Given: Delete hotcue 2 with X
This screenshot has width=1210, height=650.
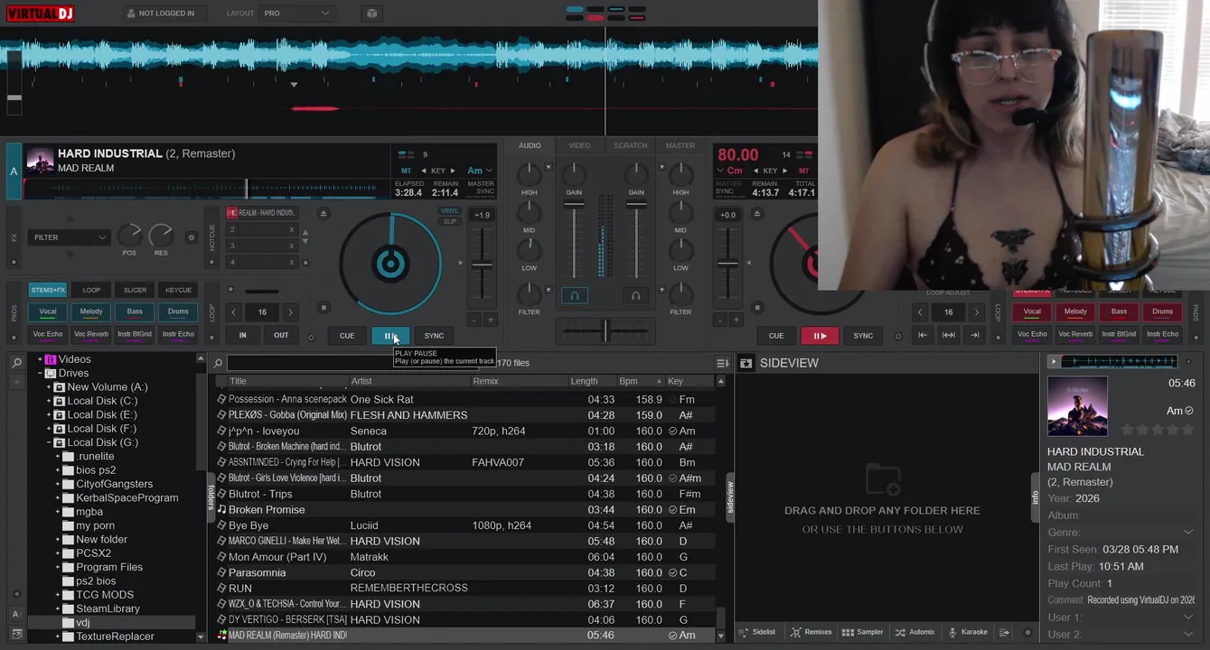Looking at the screenshot, I should click(291, 229).
